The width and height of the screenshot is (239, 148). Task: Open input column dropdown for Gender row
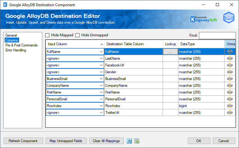pos(101,72)
